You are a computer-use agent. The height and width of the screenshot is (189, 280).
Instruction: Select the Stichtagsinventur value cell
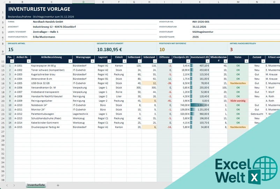[x=235, y=32]
